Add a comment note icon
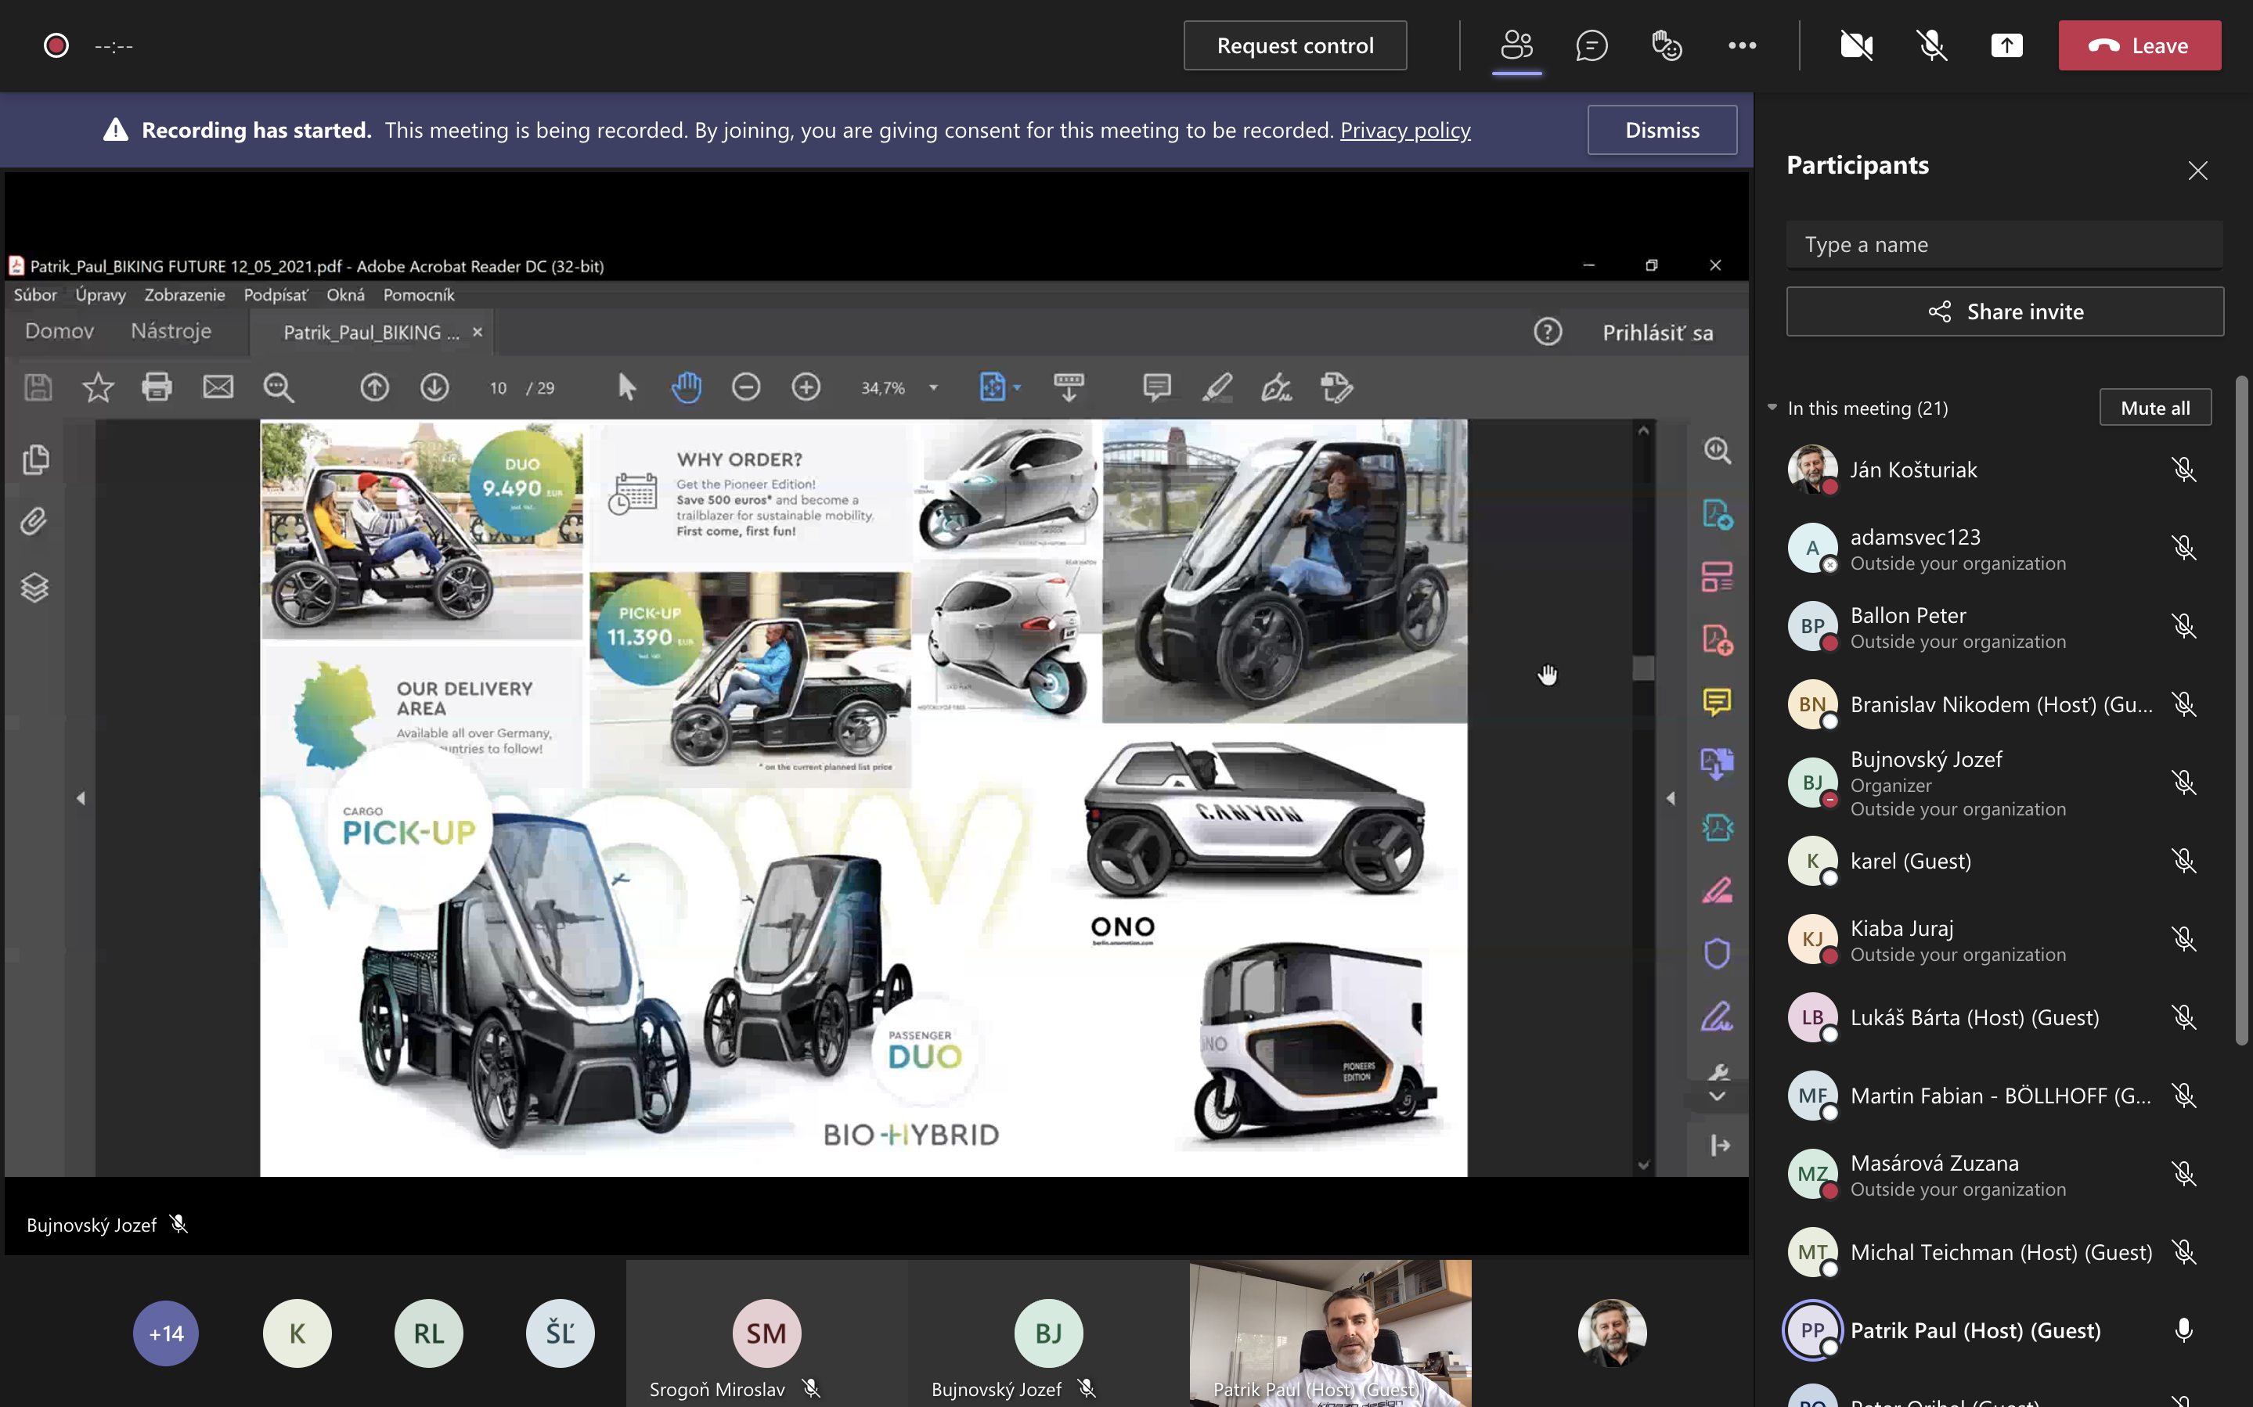This screenshot has width=2253, height=1407. (1157, 387)
